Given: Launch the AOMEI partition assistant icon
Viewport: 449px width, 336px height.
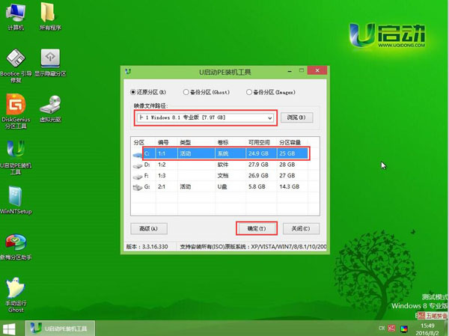Looking at the screenshot, I should 16,247.
